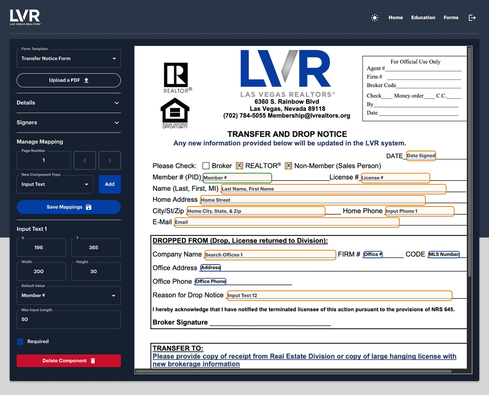Click the Width field
This screenshot has height=395, width=489.
(41, 271)
